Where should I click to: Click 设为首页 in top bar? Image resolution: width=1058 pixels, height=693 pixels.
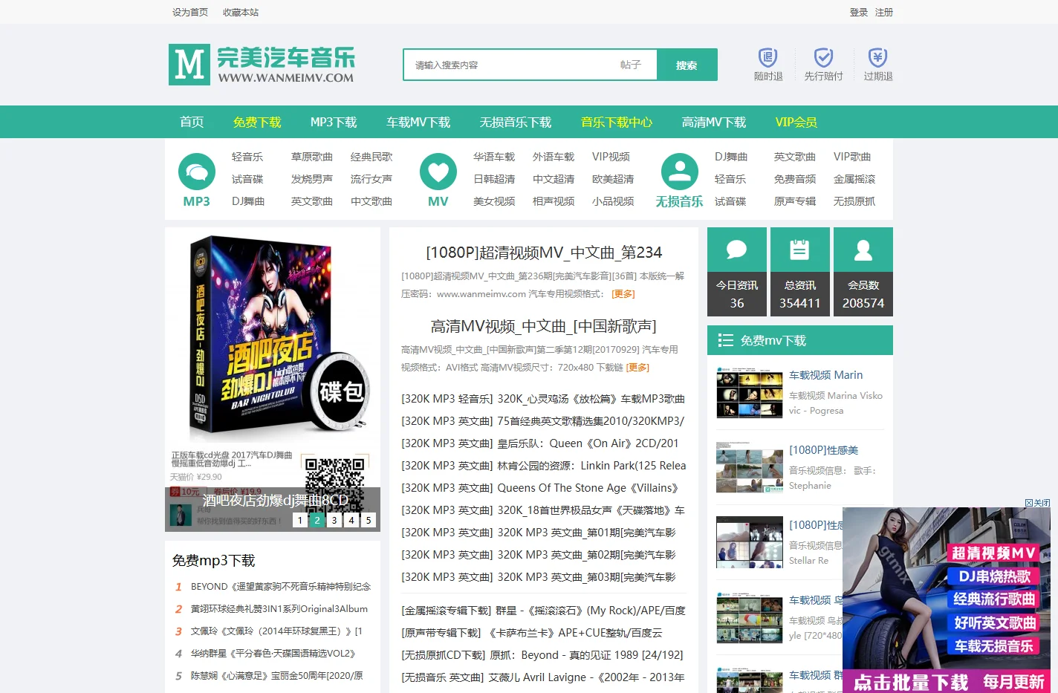(190, 13)
